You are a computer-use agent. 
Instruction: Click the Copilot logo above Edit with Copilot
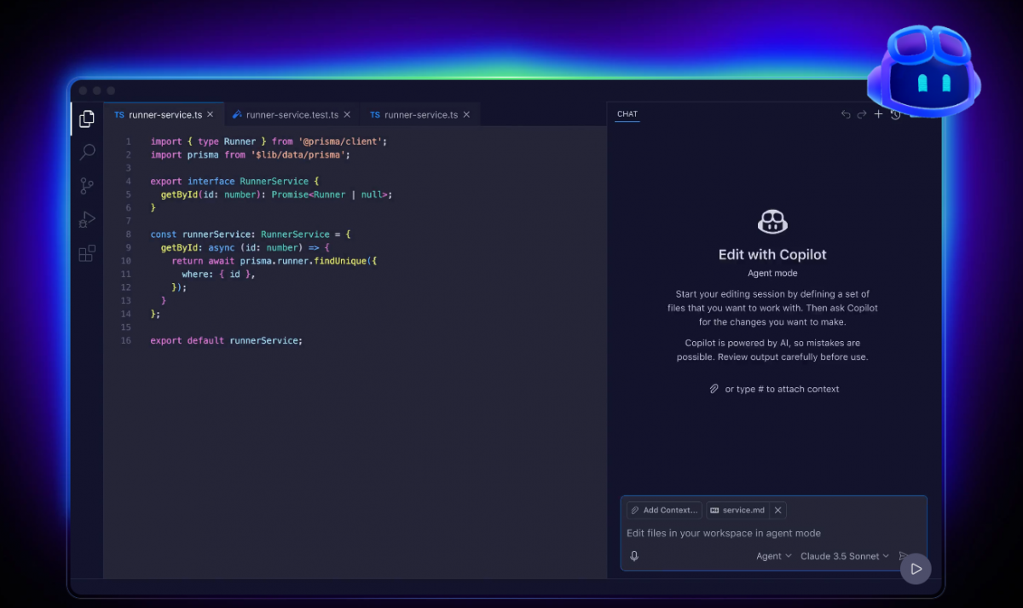772,223
